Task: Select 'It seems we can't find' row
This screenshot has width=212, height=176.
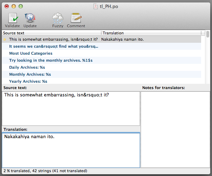Action: pyautogui.click(x=54, y=46)
